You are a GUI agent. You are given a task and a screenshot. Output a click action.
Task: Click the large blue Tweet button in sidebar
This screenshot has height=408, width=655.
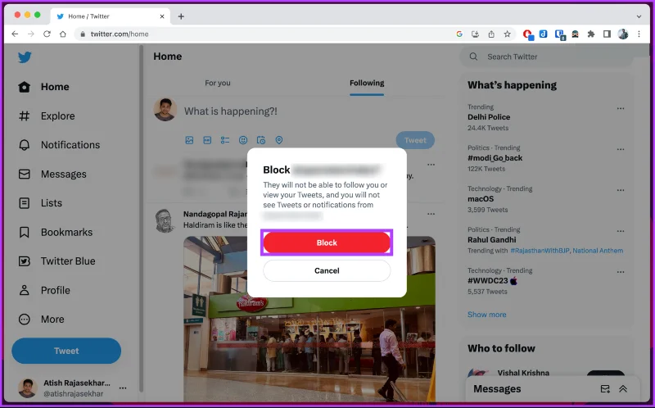point(66,351)
